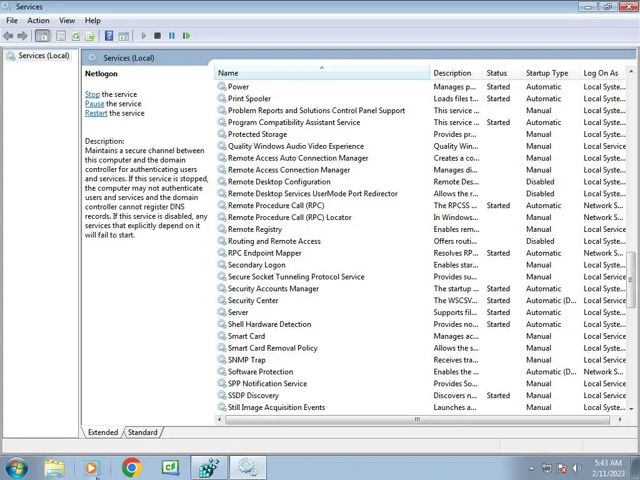Image resolution: width=640 pixels, height=480 pixels.
Task: Open the Action menu
Action: point(38,21)
